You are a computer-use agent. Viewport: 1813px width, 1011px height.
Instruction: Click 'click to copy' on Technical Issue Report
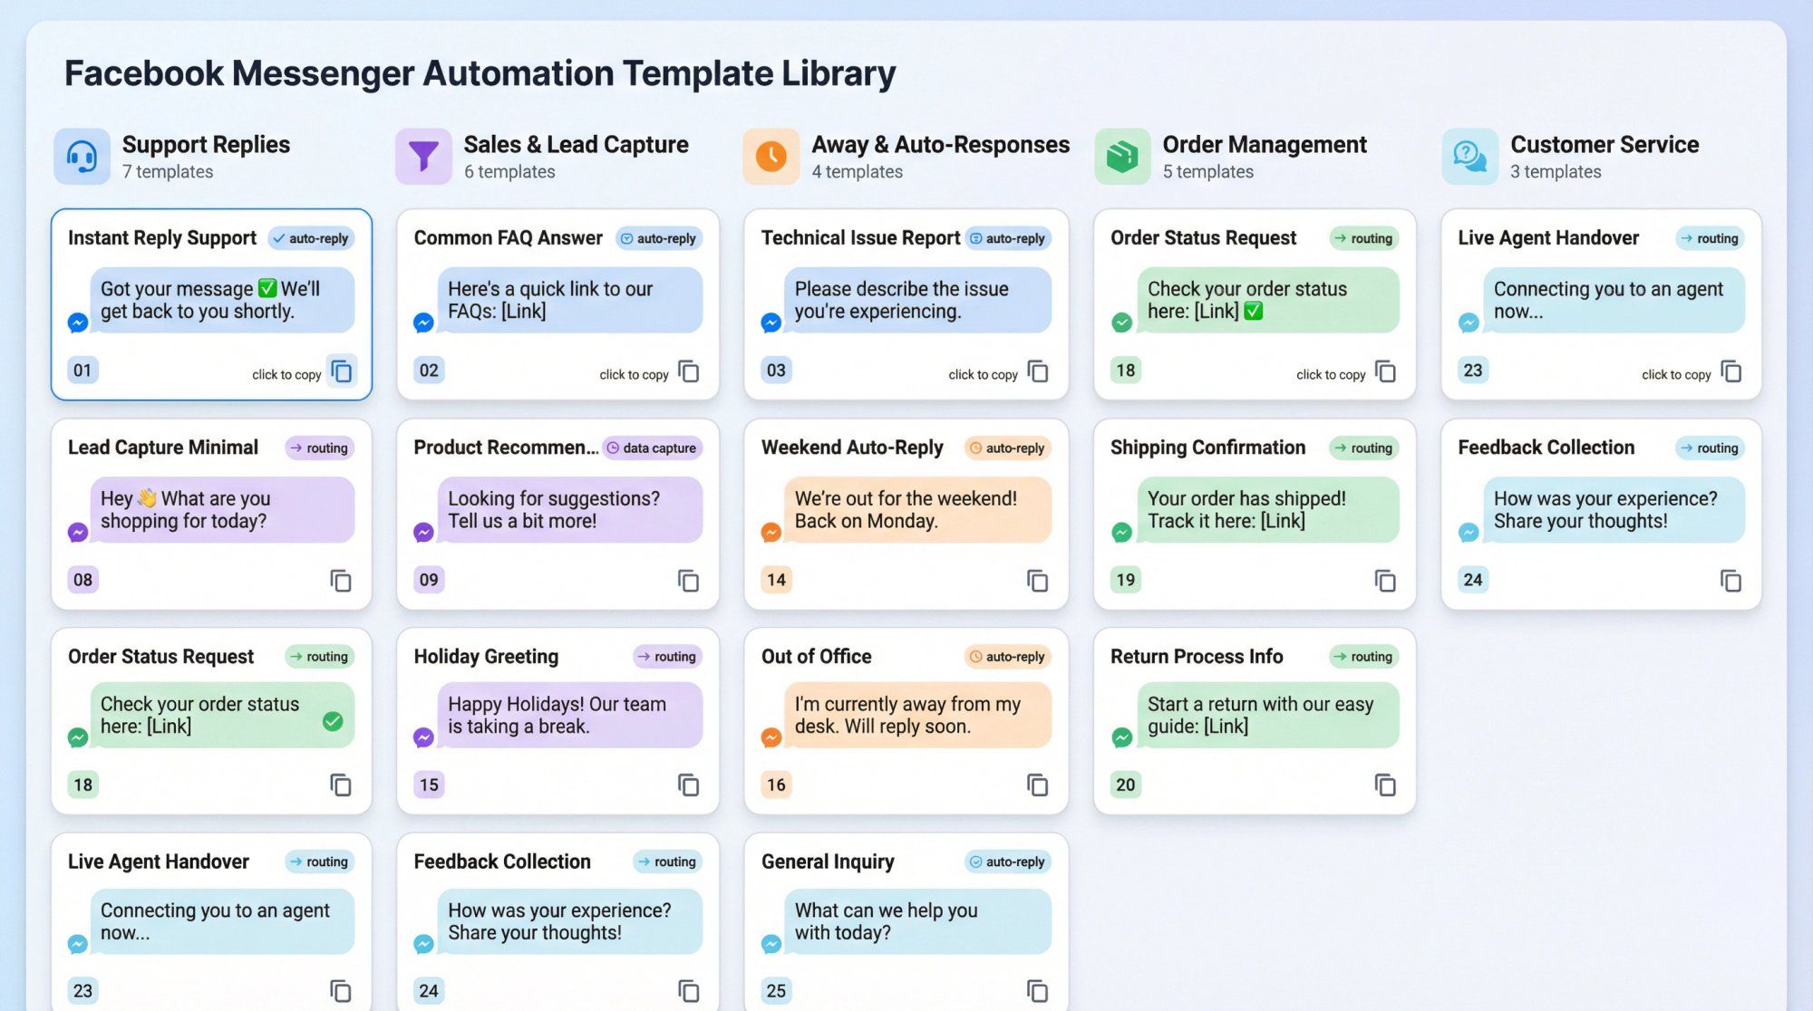point(983,374)
